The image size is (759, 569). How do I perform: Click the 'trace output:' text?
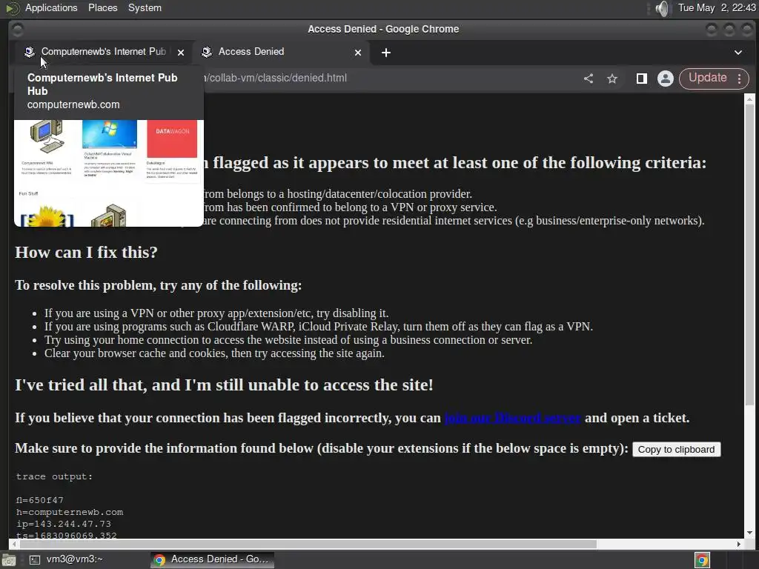(x=54, y=476)
